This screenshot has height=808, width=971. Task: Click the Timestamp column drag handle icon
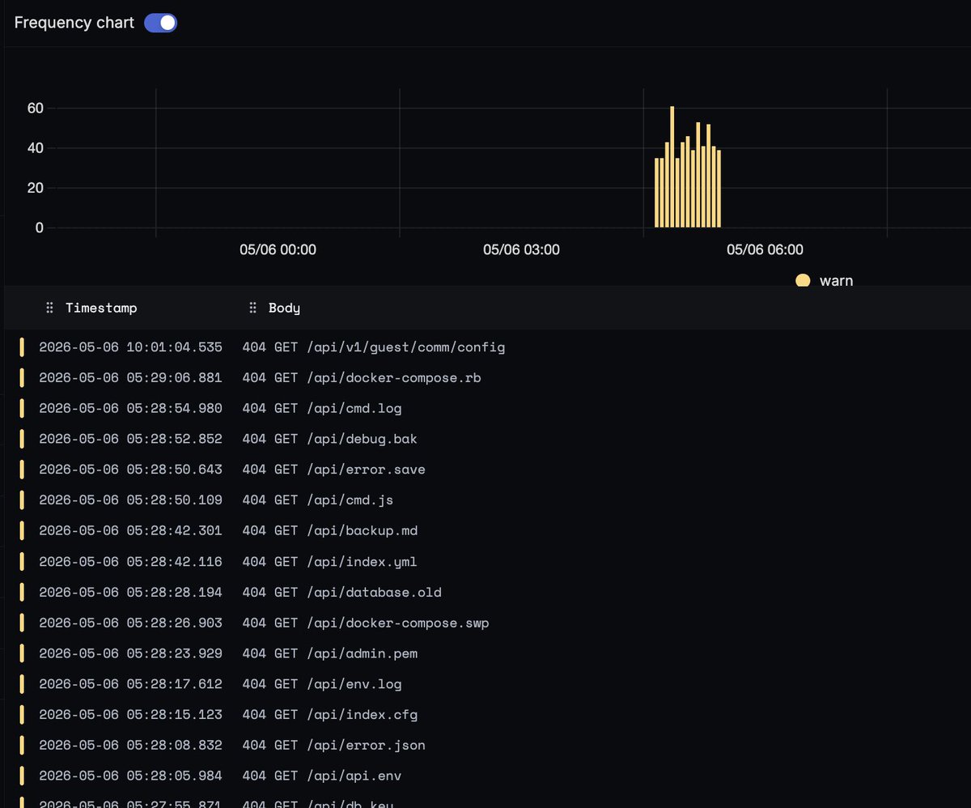pos(49,308)
